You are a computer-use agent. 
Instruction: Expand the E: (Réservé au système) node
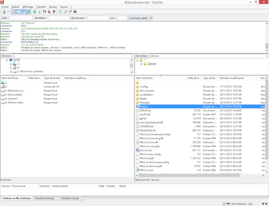pos(11,72)
